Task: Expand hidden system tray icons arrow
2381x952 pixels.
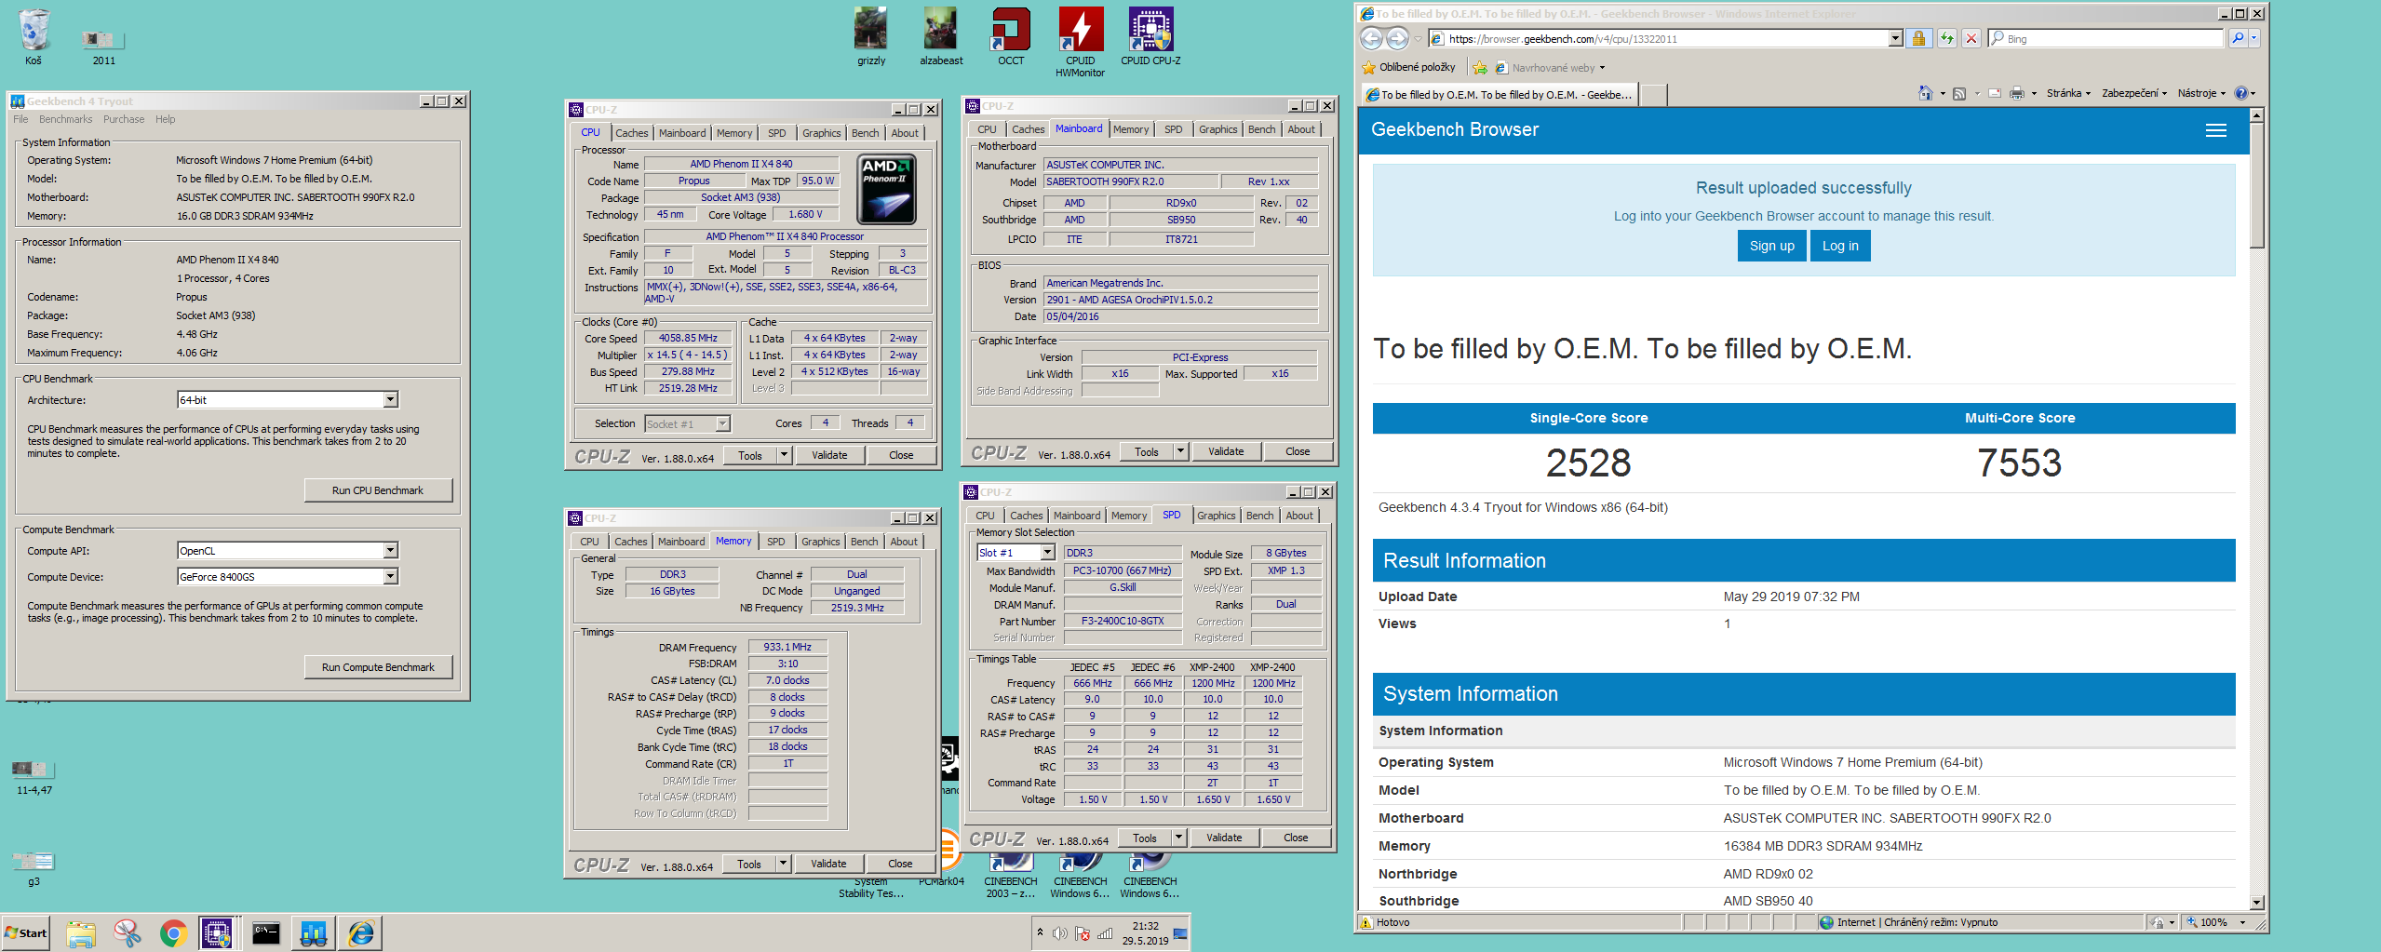Action: (x=1040, y=932)
